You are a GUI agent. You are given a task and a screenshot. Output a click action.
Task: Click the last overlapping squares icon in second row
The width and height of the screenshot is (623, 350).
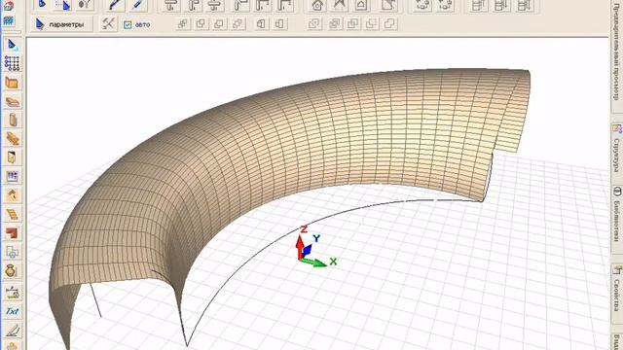[x=389, y=23]
